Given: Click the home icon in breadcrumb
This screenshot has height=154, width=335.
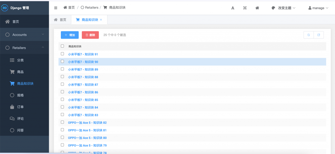Looking at the screenshot, I should (x=65, y=8).
